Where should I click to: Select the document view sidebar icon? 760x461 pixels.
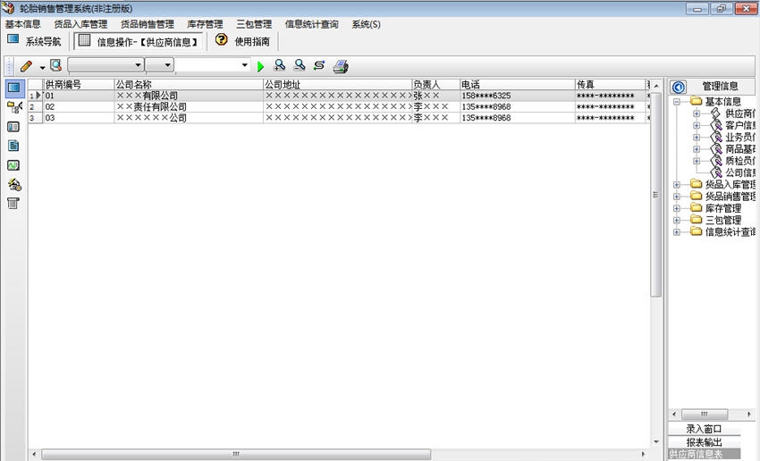(x=13, y=146)
